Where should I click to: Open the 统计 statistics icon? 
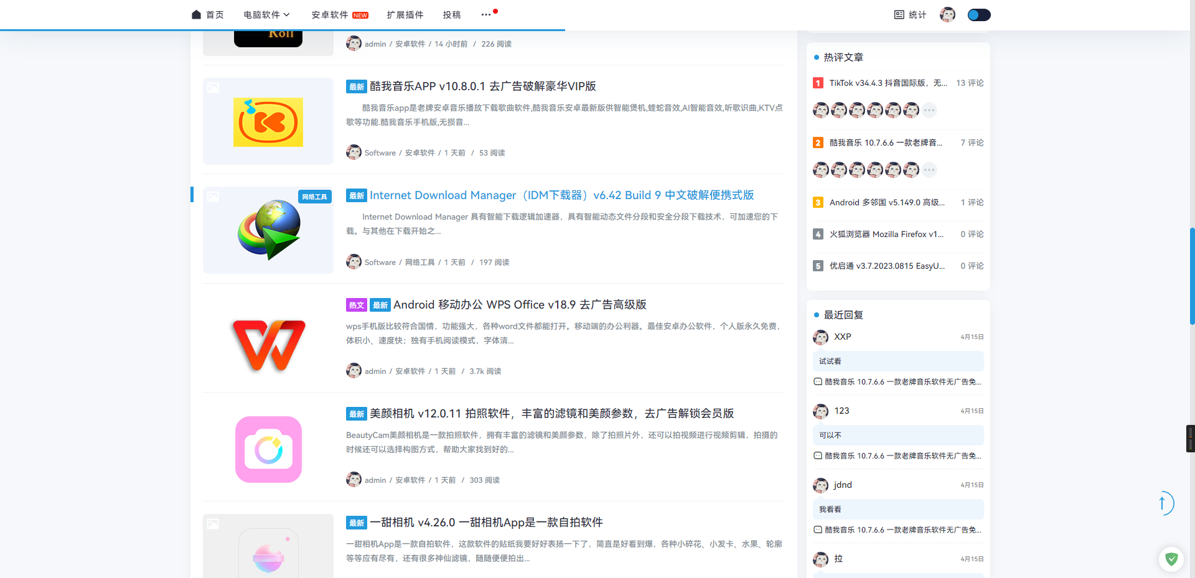pyautogui.click(x=899, y=14)
